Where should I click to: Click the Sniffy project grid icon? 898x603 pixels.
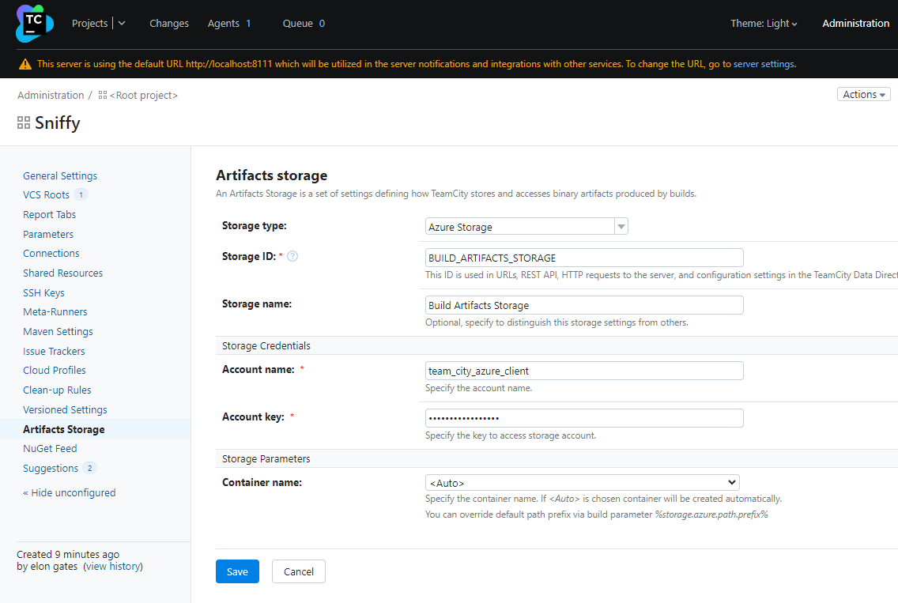tap(24, 123)
